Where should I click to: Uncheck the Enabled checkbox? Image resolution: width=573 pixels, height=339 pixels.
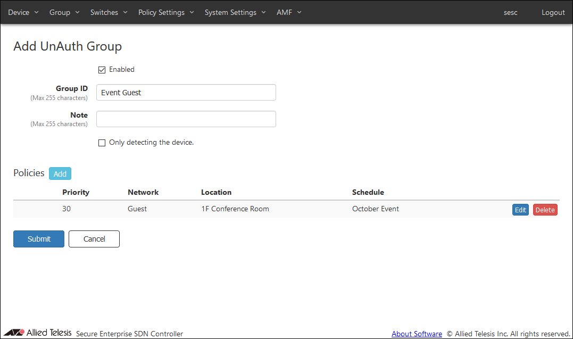point(102,70)
